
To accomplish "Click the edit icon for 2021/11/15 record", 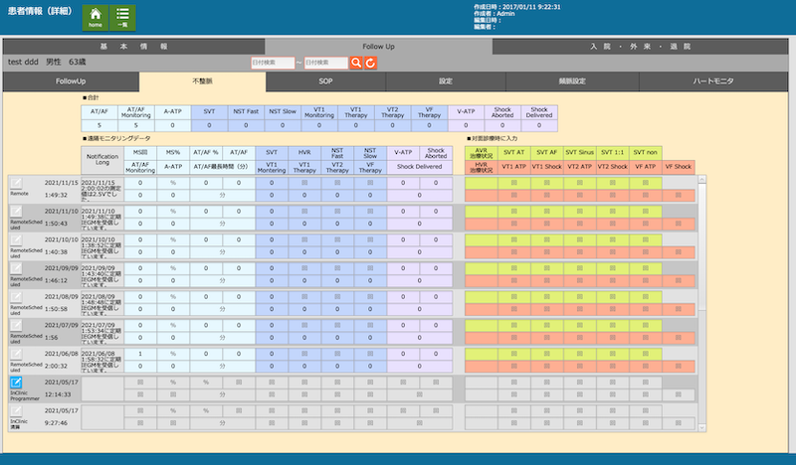I will pyautogui.click(x=16, y=183).
